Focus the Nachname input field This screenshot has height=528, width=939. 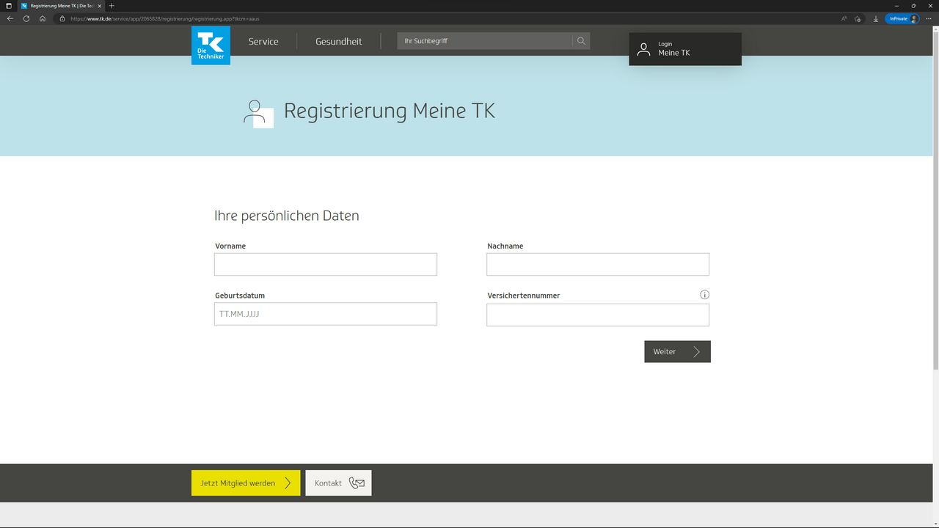pyautogui.click(x=598, y=264)
